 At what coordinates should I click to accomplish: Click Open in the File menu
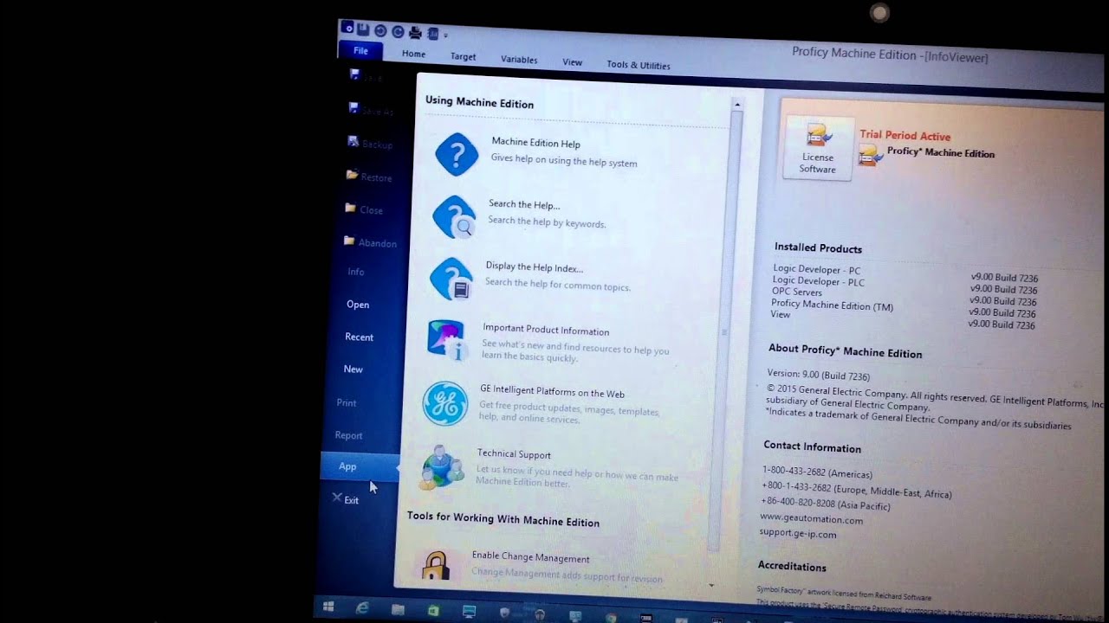pos(358,305)
